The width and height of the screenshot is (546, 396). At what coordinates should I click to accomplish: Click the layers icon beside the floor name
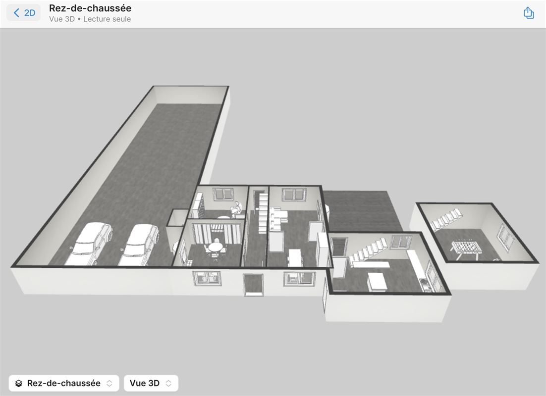tap(19, 384)
